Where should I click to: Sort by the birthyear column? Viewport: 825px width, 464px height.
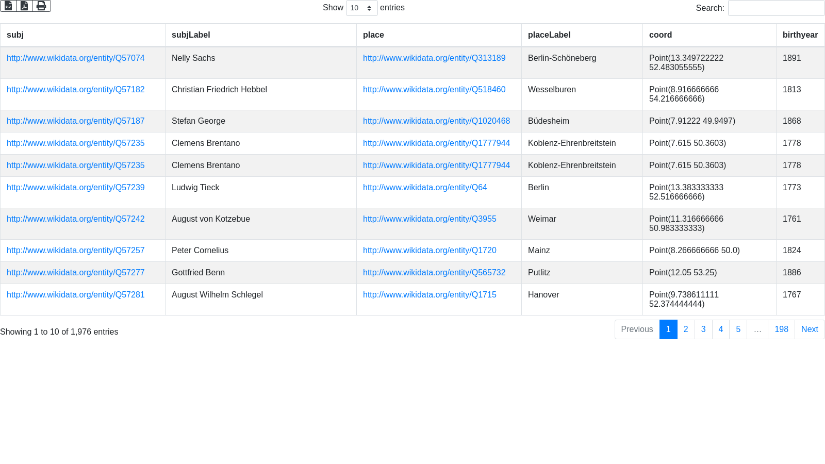coord(800,35)
